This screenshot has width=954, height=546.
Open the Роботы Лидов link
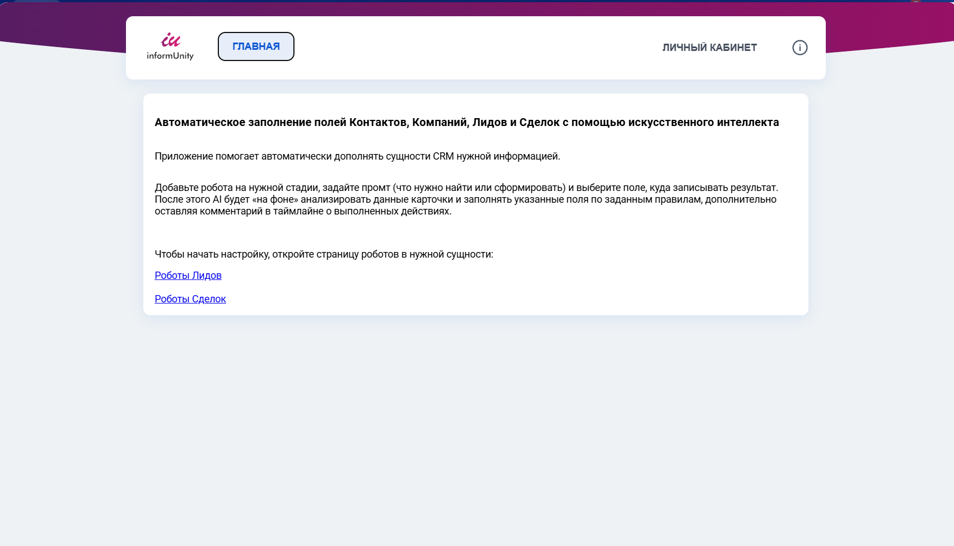click(188, 276)
